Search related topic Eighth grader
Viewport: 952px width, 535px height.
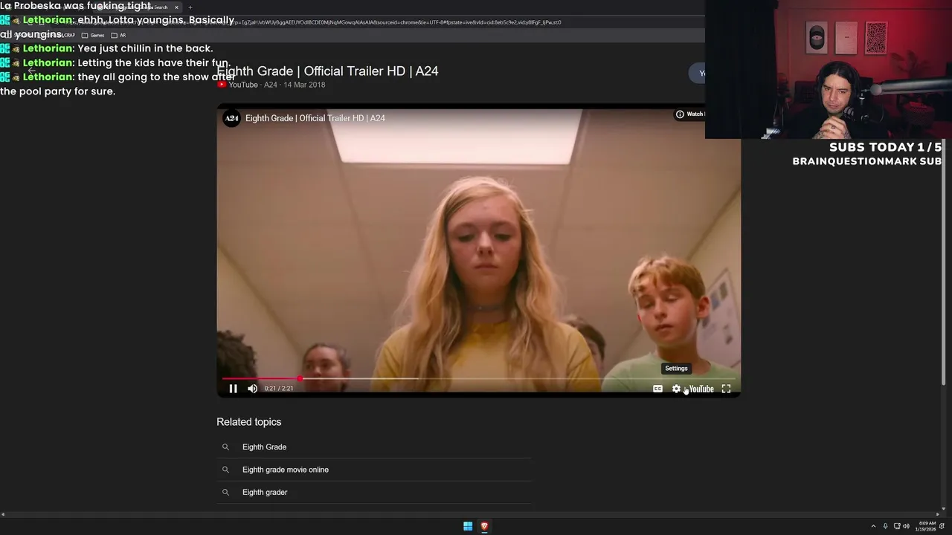pos(265,492)
